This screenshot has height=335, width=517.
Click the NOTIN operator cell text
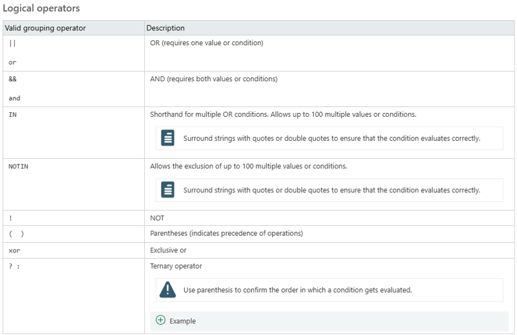18,166
